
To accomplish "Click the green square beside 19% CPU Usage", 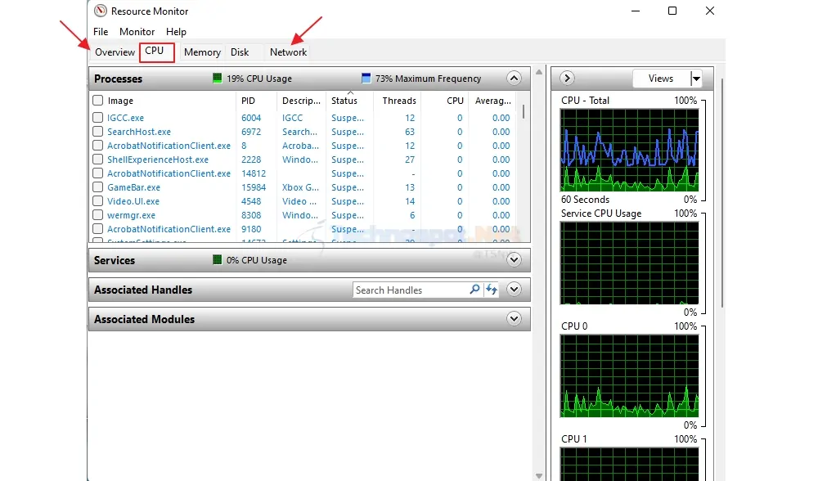I will click(x=217, y=79).
